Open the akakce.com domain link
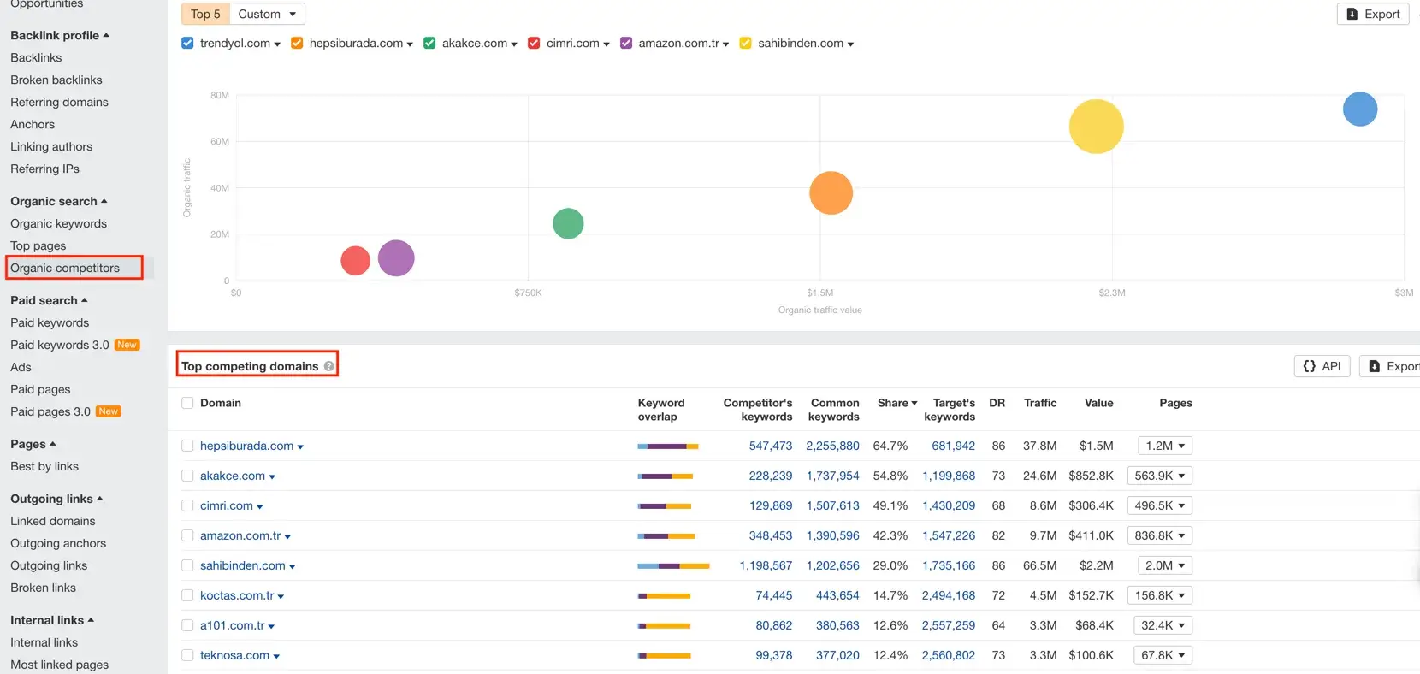 pos(232,476)
